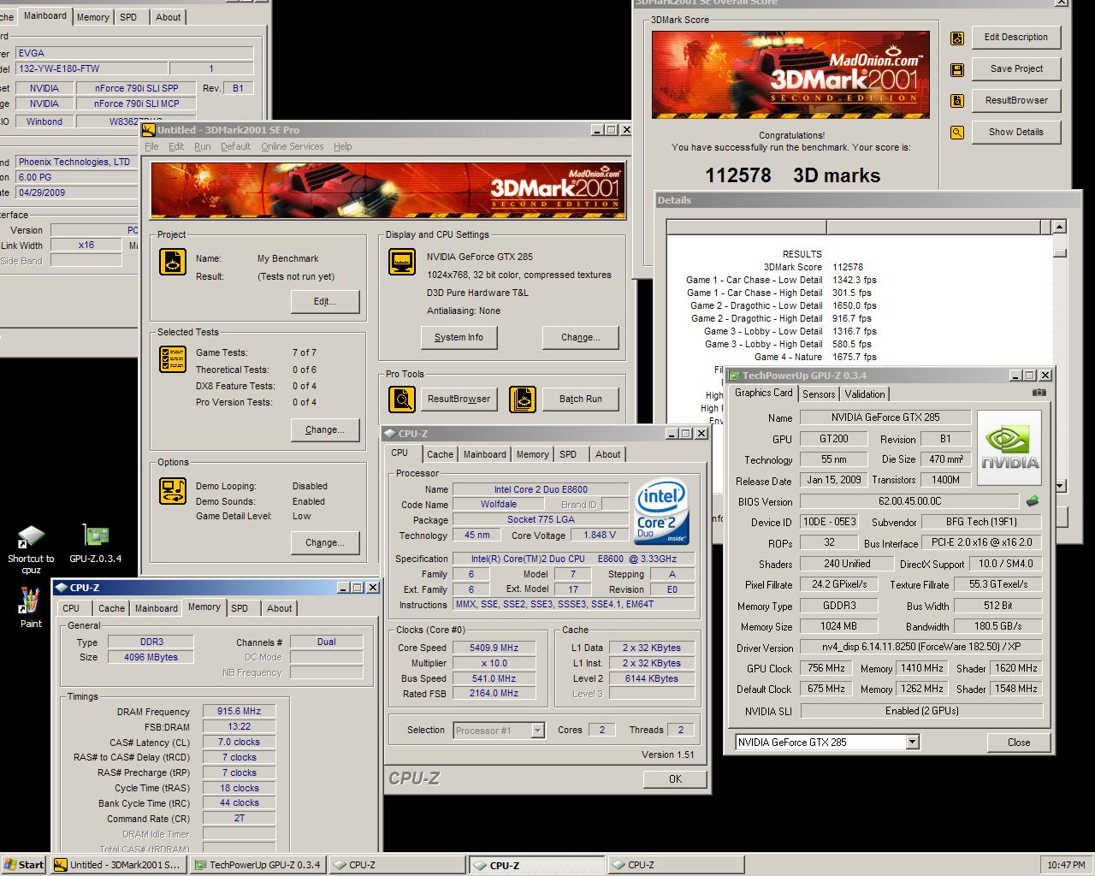Viewport: 1095px width, 876px height.
Task: Click the Project benchmark icon in 3DMark
Action: click(173, 262)
